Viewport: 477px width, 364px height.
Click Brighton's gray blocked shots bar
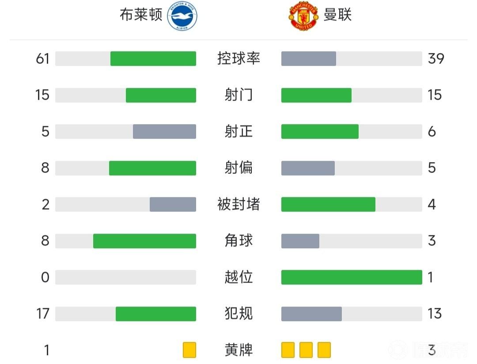[173, 205]
